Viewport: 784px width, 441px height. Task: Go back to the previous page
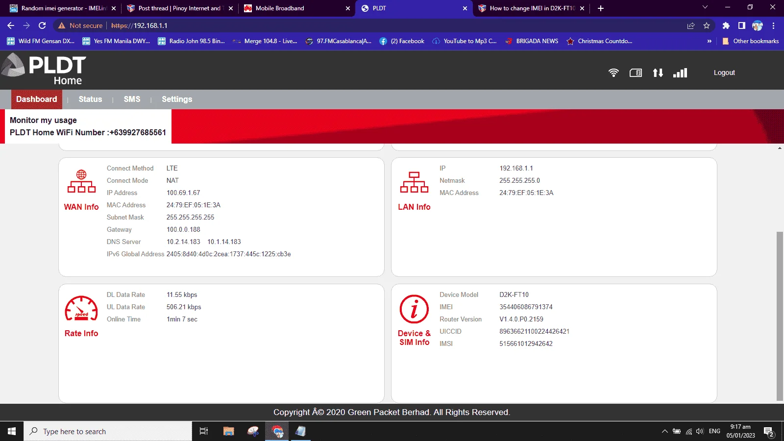click(11, 25)
